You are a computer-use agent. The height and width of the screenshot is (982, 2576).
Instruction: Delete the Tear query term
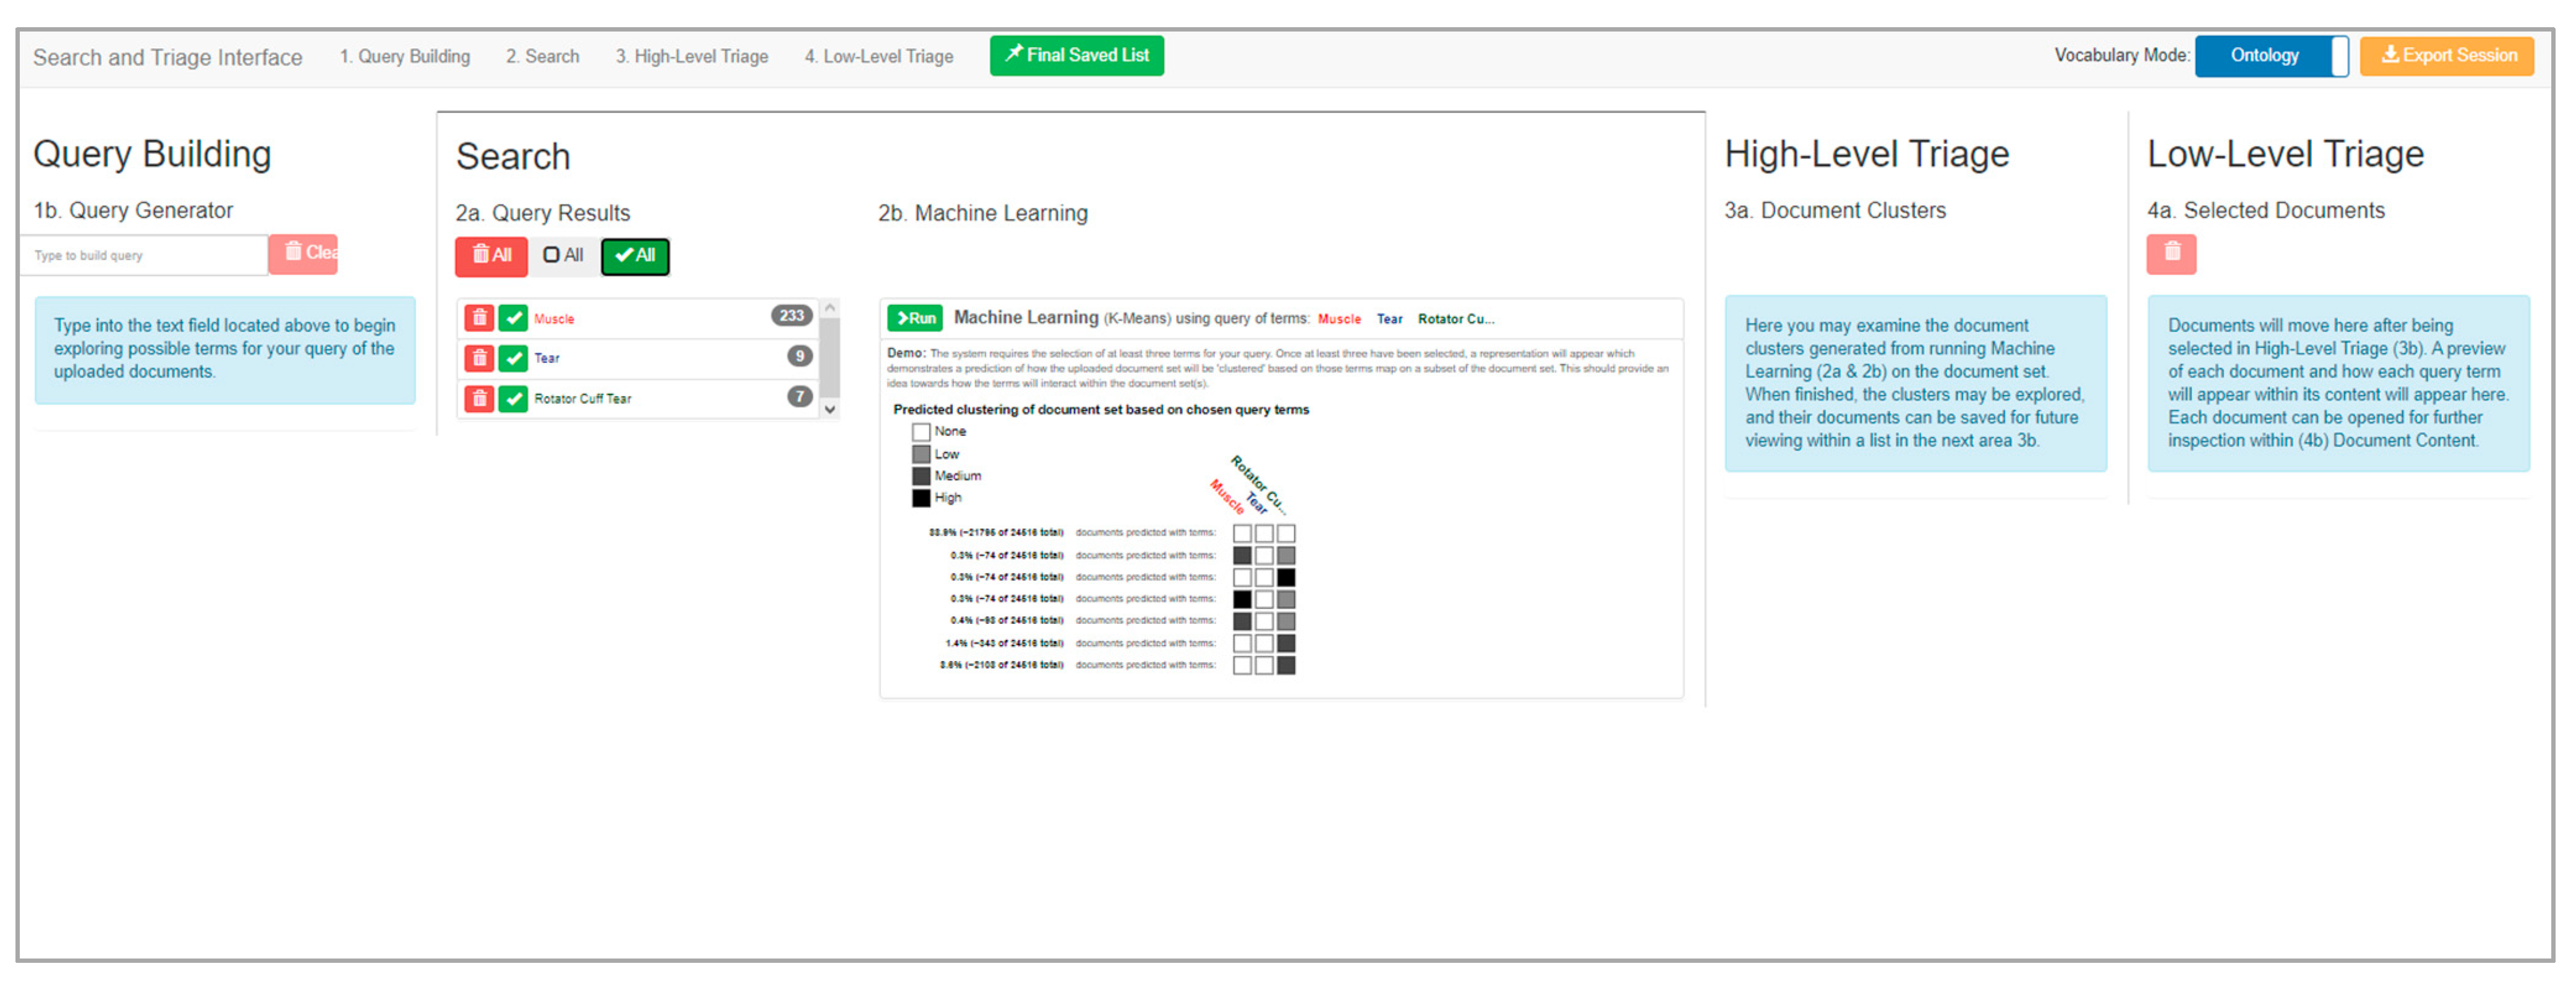tap(479, 358)
